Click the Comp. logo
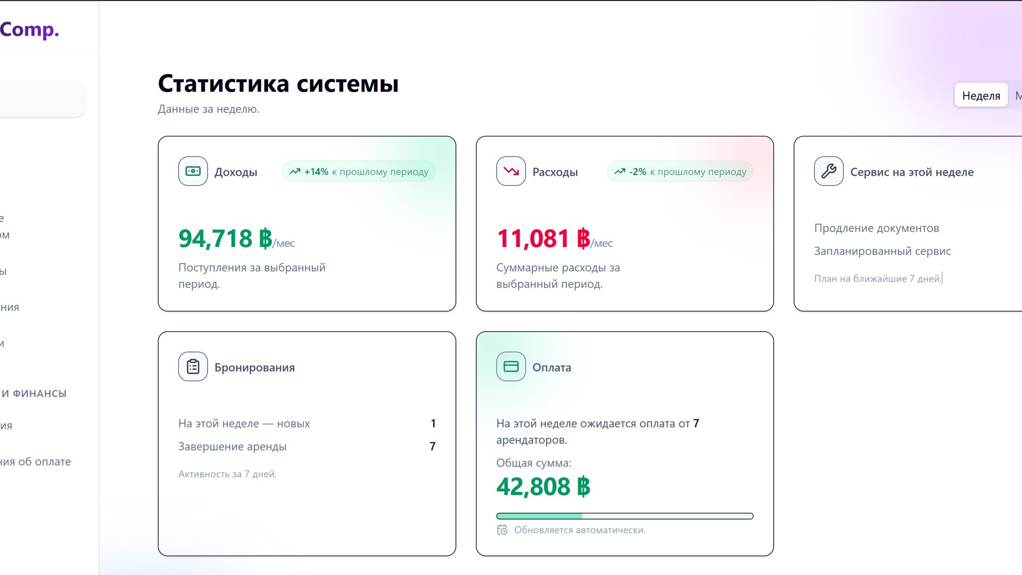The width and height of the screenshot is (1022, 575). tap(29, 29)
